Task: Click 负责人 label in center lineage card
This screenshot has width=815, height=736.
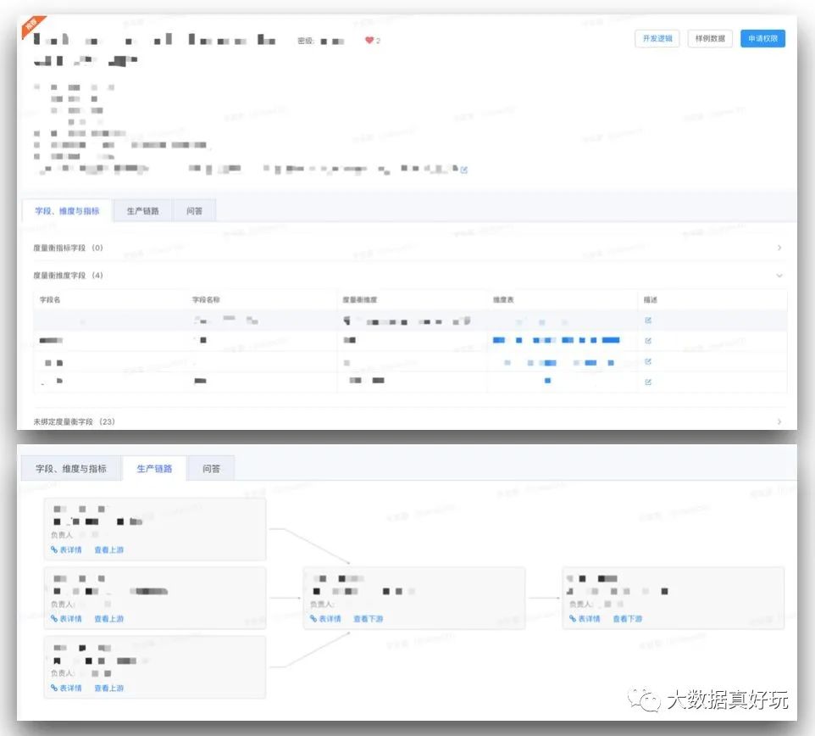Action: coord(322,605)
